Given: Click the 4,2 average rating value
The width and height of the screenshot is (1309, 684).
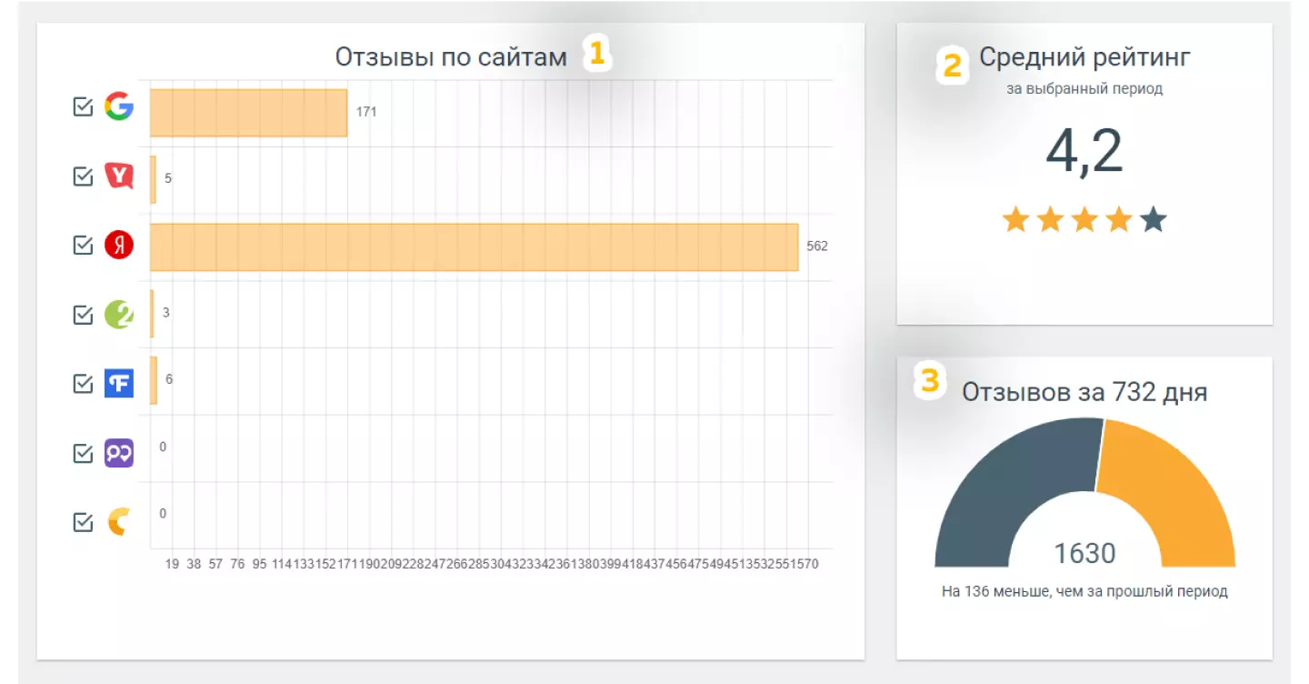Looking at the screenshot, I should [x=1084, y=152].
